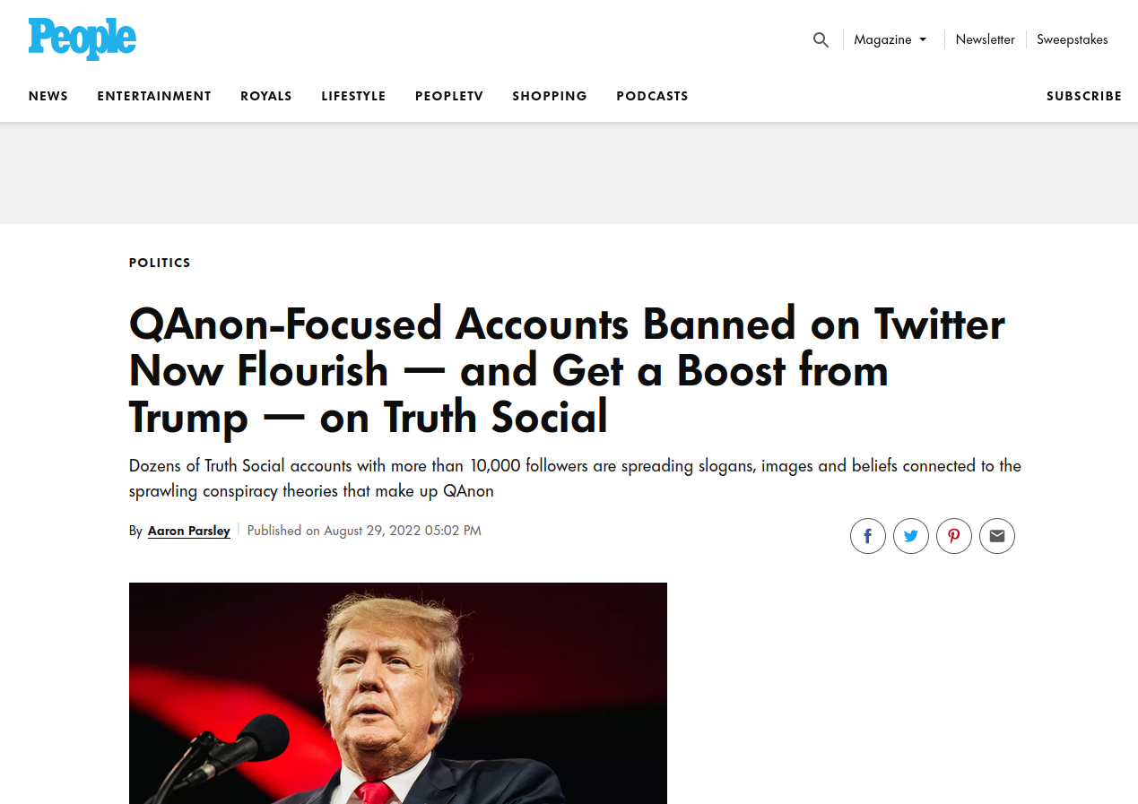This screenshot has width=1138, height=804.
Task: Go to the Sweepstakes page
Action: point(1072,39)
